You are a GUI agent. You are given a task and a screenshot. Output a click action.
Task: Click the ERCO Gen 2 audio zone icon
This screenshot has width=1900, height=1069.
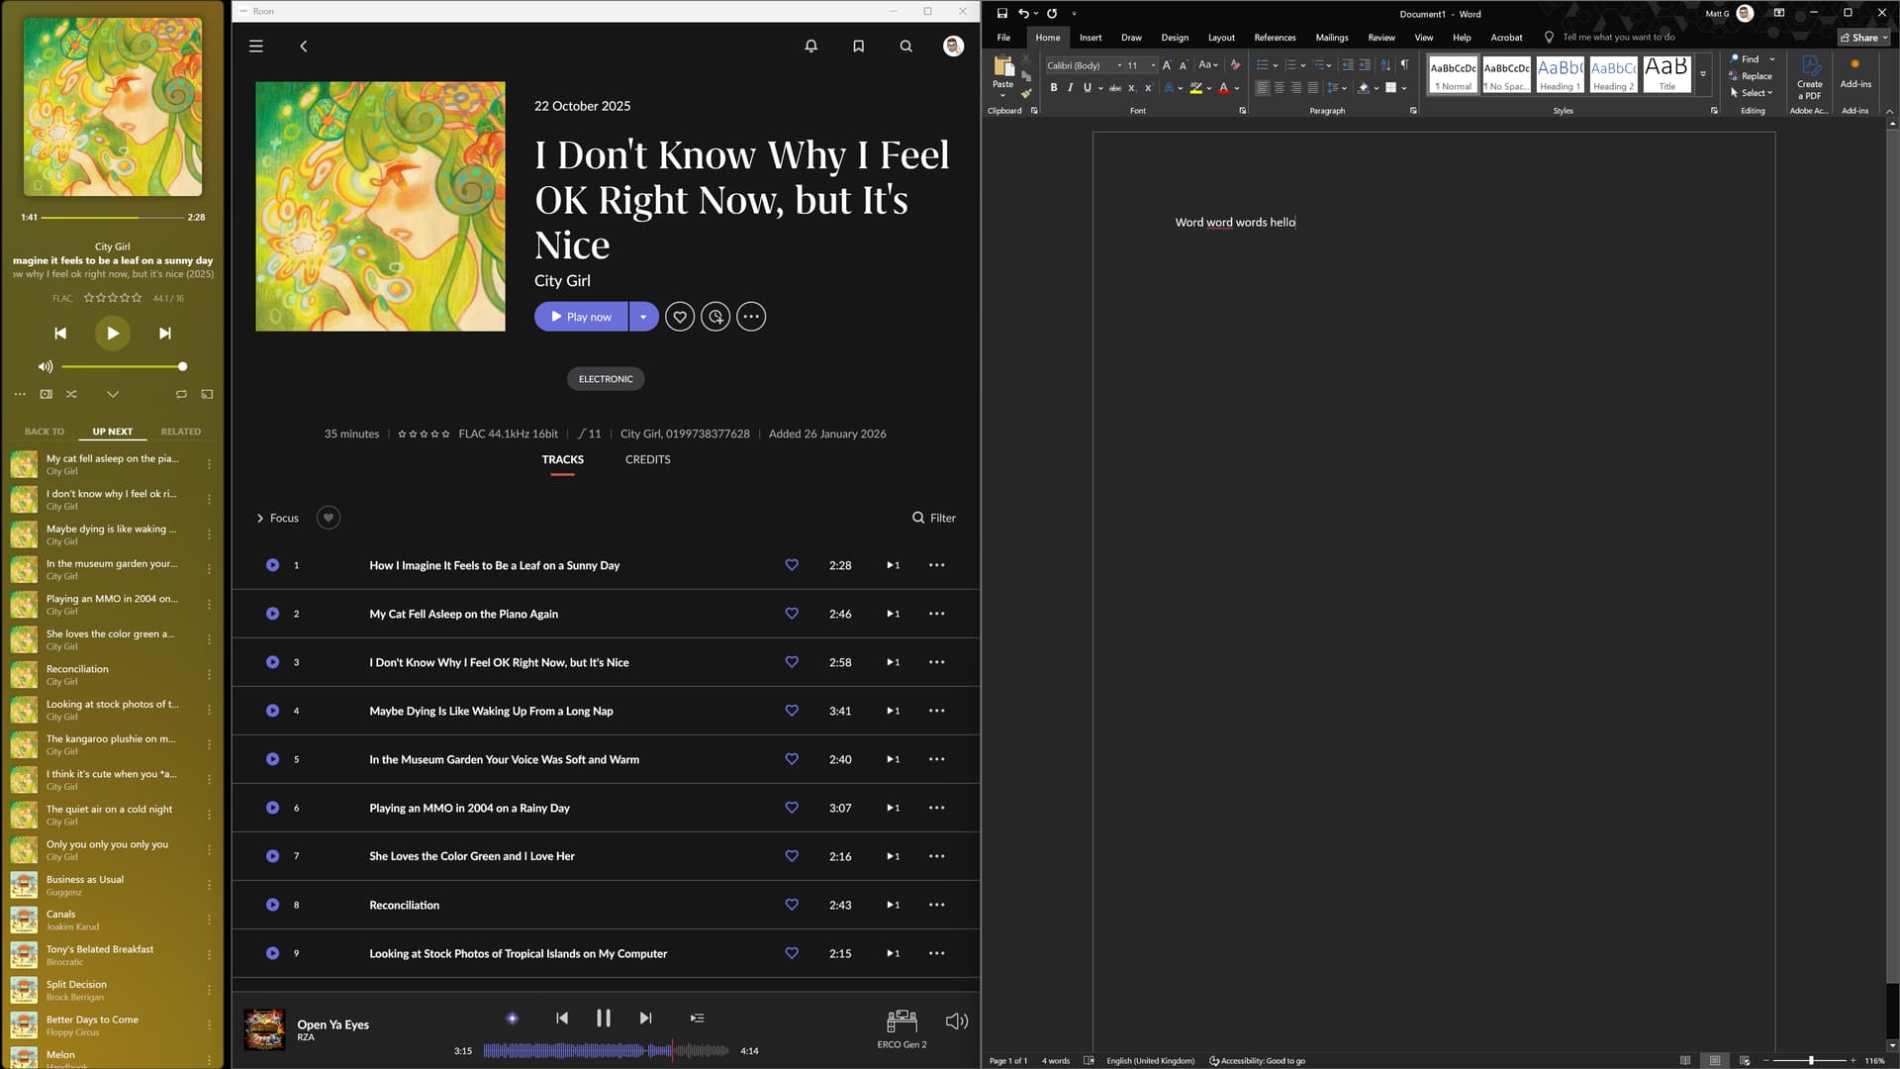pos(902,1020)
